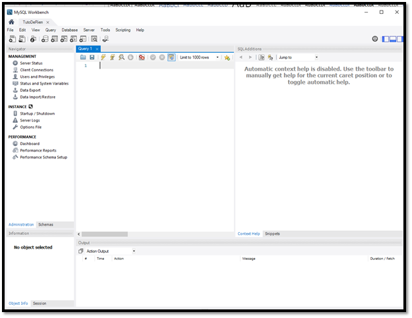The height and width of the screenshot is (318, 412).
Task: Go to home screen tab
Action: 11,22
